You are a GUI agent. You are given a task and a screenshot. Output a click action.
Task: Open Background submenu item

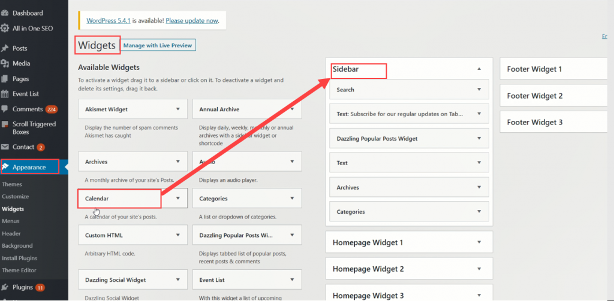tap(17, 245)
